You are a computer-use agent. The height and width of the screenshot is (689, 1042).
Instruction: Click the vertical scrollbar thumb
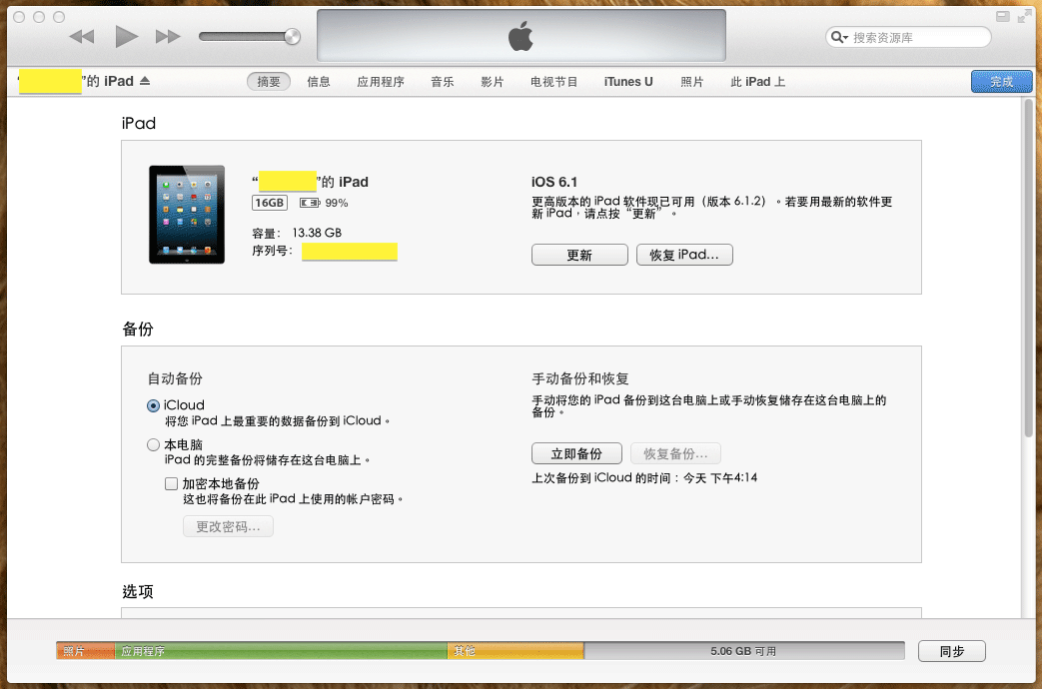(1029, 268)
